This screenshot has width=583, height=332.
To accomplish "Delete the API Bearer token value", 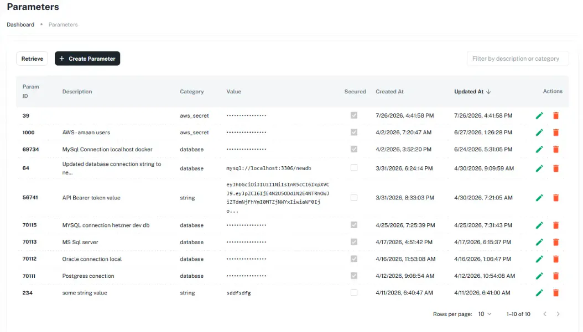I will [556, 198].
